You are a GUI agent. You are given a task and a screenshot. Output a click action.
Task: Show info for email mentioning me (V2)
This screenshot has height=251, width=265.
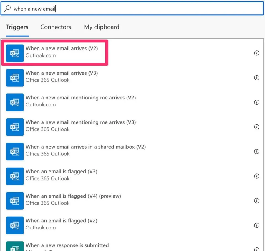point(256,102)
